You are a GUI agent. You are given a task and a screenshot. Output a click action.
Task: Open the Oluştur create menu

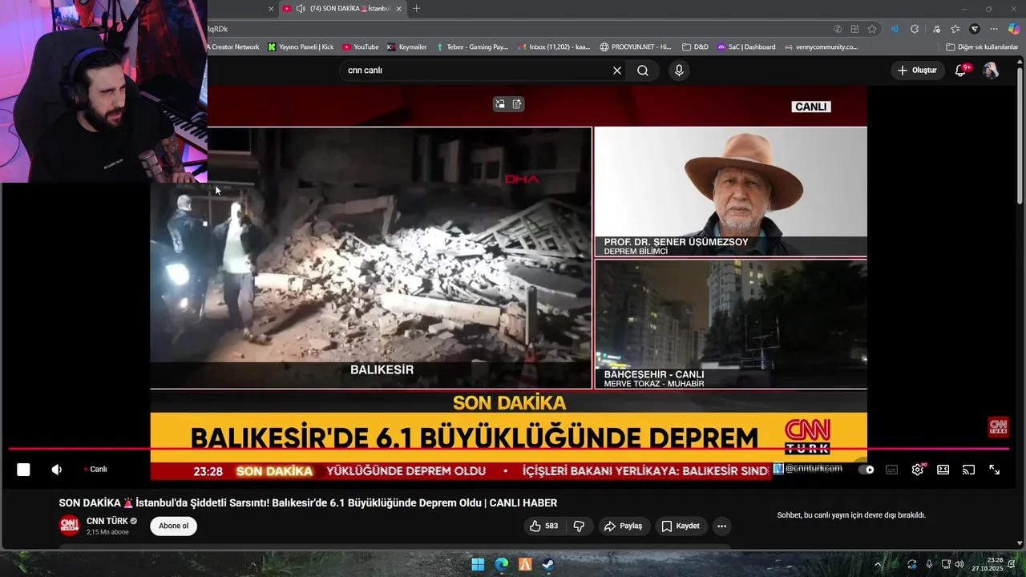click(917, 71)
